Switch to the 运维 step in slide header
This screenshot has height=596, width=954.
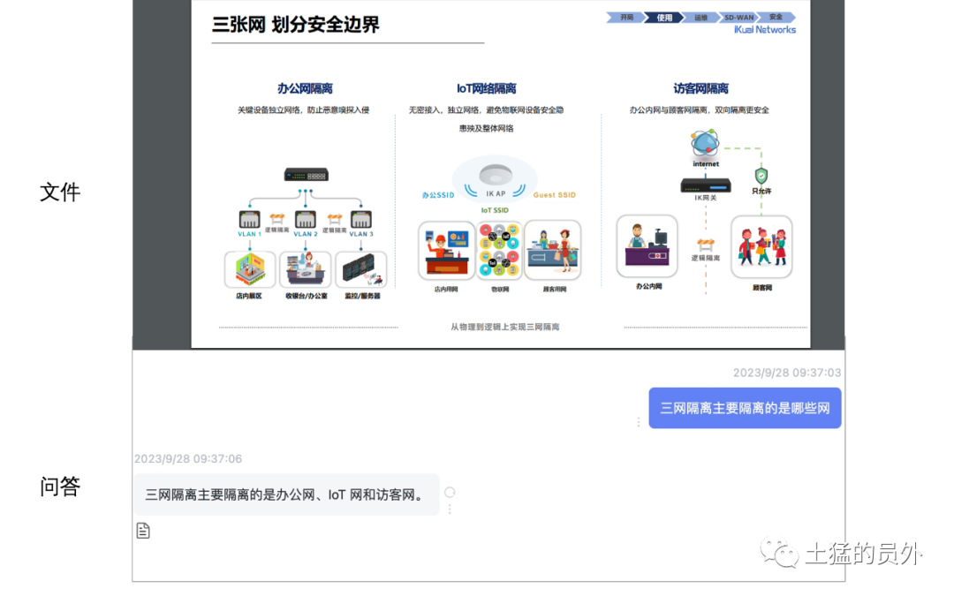click(700, 18)
